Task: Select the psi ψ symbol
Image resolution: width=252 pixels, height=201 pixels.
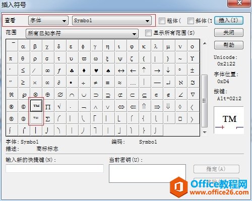Action: pos(120,58)
